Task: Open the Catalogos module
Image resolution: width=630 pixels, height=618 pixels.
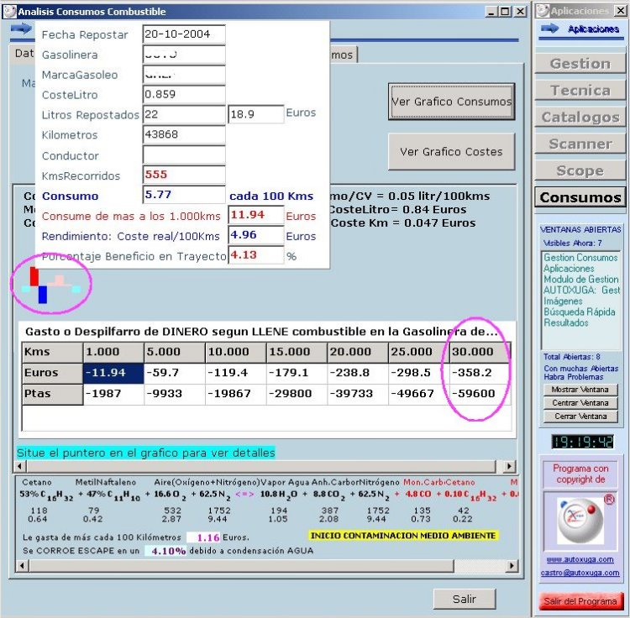Action: (x=580, y=117)
